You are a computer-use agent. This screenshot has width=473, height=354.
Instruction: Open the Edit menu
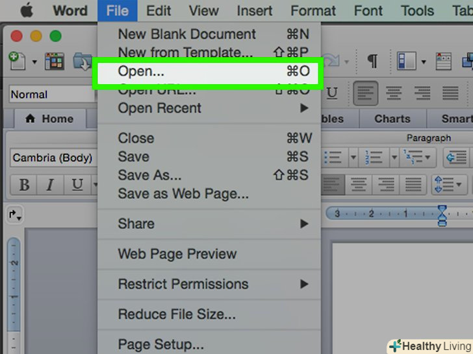pos(159,11)
